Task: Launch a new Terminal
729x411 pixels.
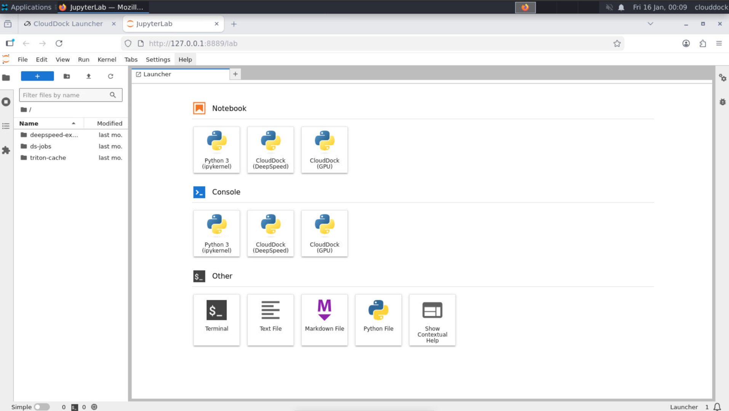Action: (216, 320)
